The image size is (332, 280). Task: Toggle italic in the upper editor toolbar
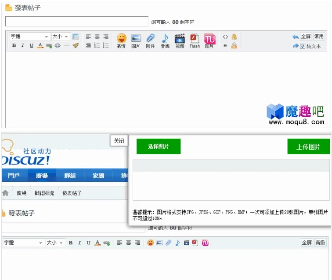(23, 45)
